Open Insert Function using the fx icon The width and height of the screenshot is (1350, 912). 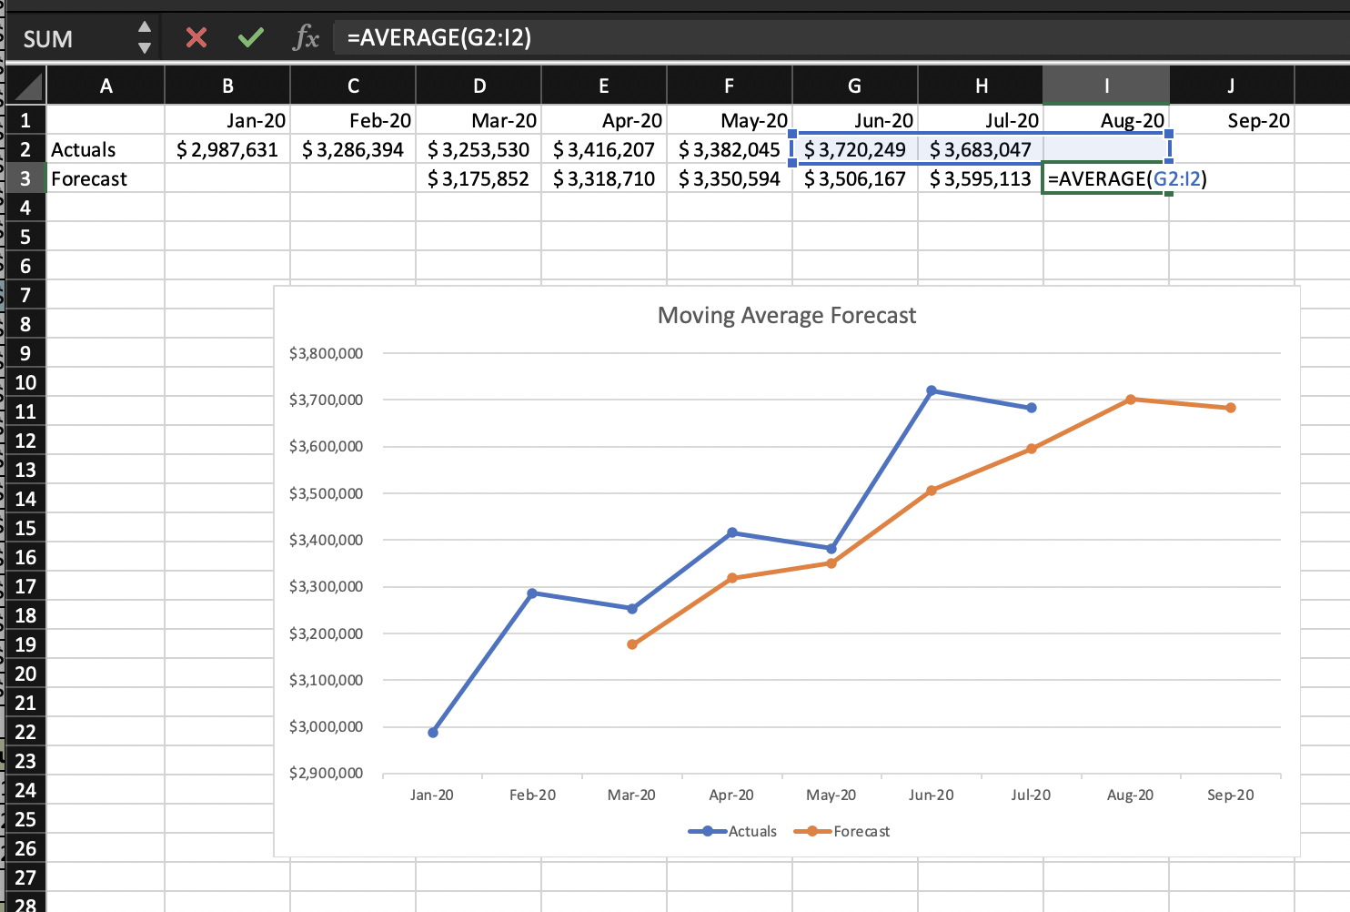pos(306,37)
